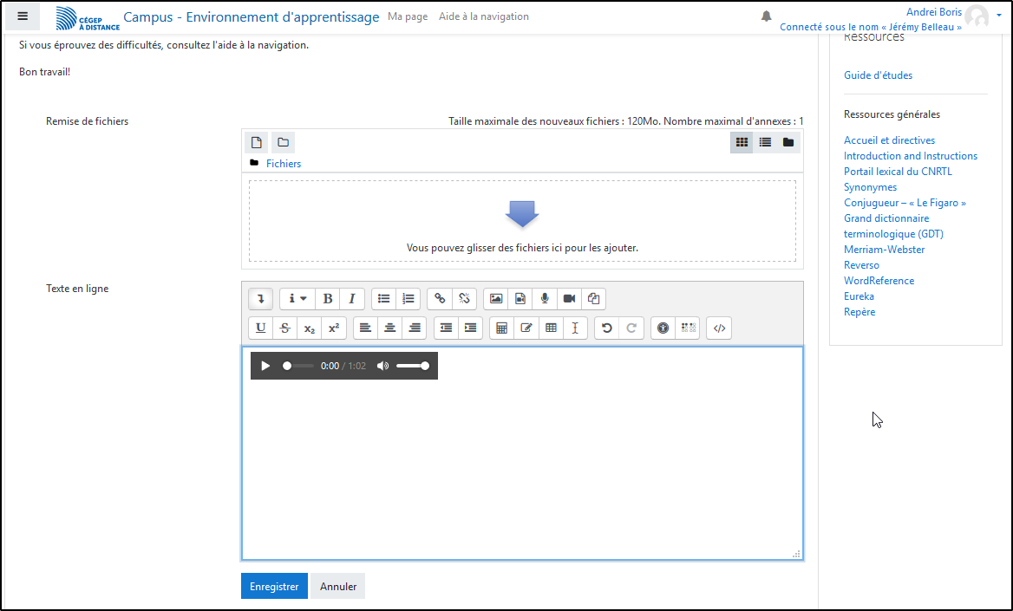The image size is (1013, 611).
Task: Insert an image using the image icon
Action: click(496, 299)
